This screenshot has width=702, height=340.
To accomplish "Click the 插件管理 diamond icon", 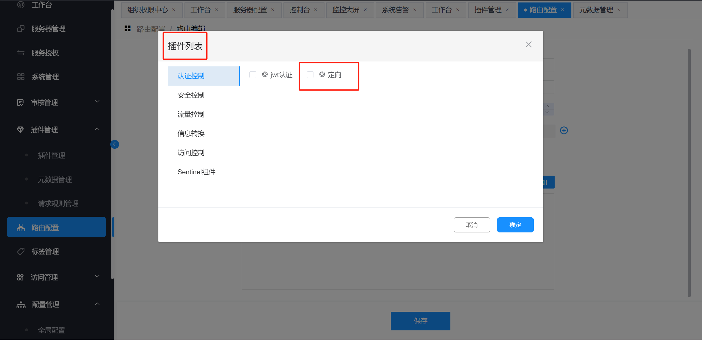I will click(20, 130).
